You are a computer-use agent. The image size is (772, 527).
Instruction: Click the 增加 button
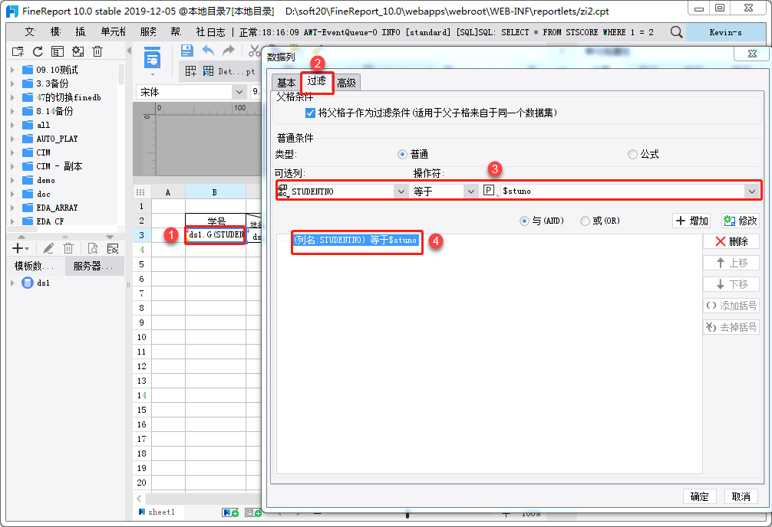point(692,221)
